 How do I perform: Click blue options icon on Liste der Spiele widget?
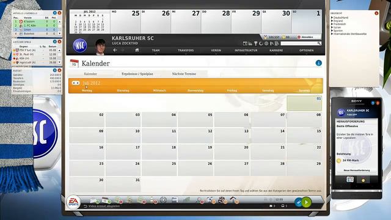pos(54,42)
